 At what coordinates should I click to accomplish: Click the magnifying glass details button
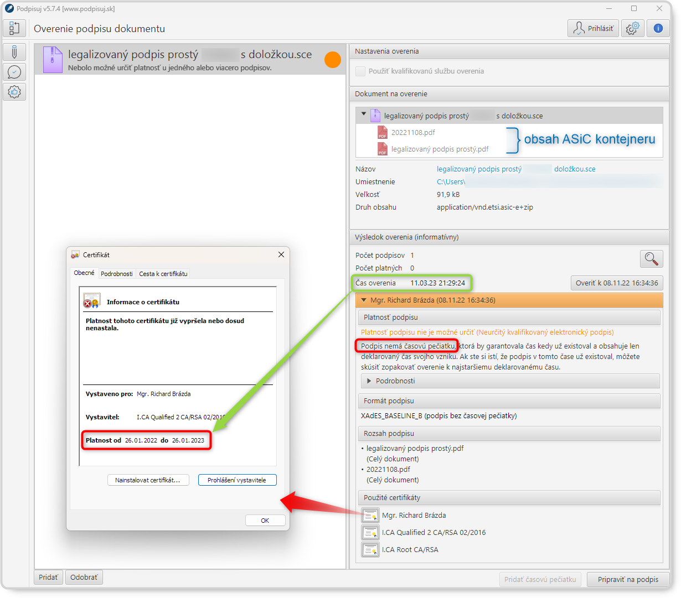pos(651,258)
